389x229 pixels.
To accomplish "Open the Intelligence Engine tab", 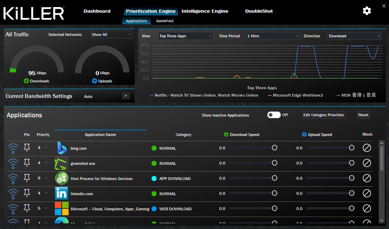I will coord(205,11).
